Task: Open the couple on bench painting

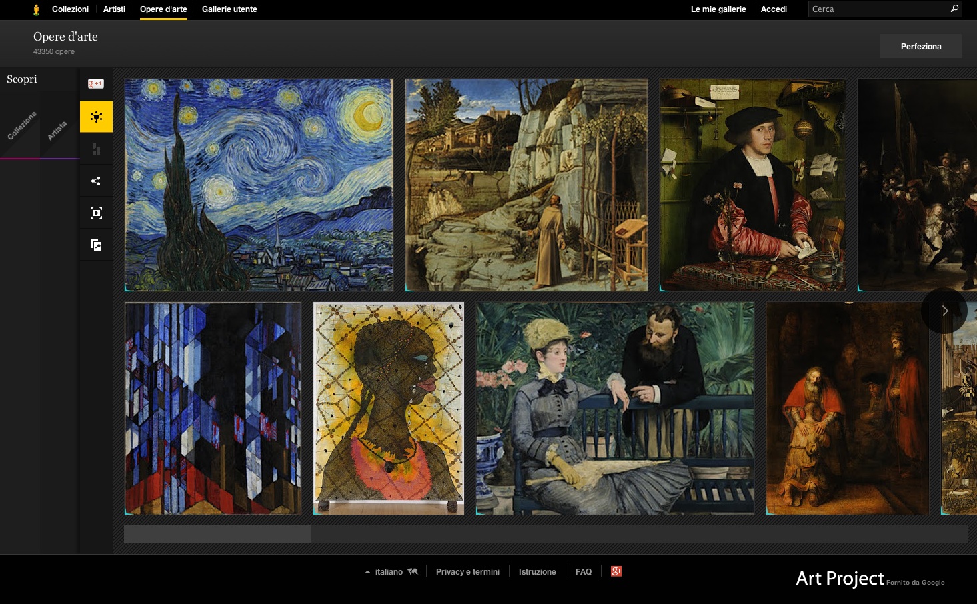Action: click(615, 408)
